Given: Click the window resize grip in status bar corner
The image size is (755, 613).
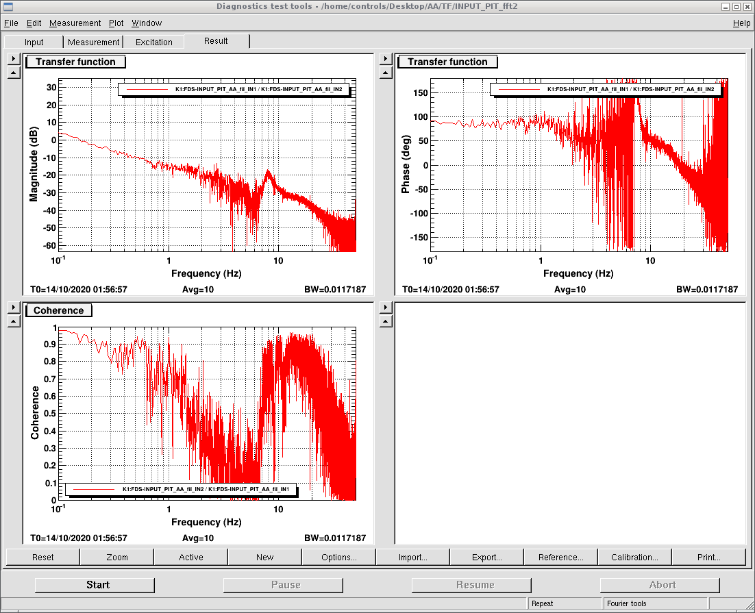Looking at the screenshot, I should click(x=750, y=605).
